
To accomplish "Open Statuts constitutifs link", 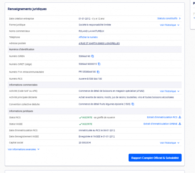I will pos(169,18).
